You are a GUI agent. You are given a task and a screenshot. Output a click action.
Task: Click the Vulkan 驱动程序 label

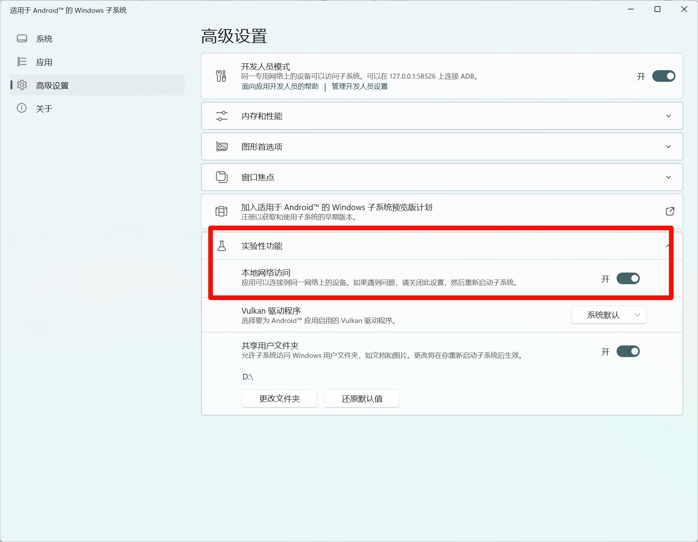(x=271, y=311)
